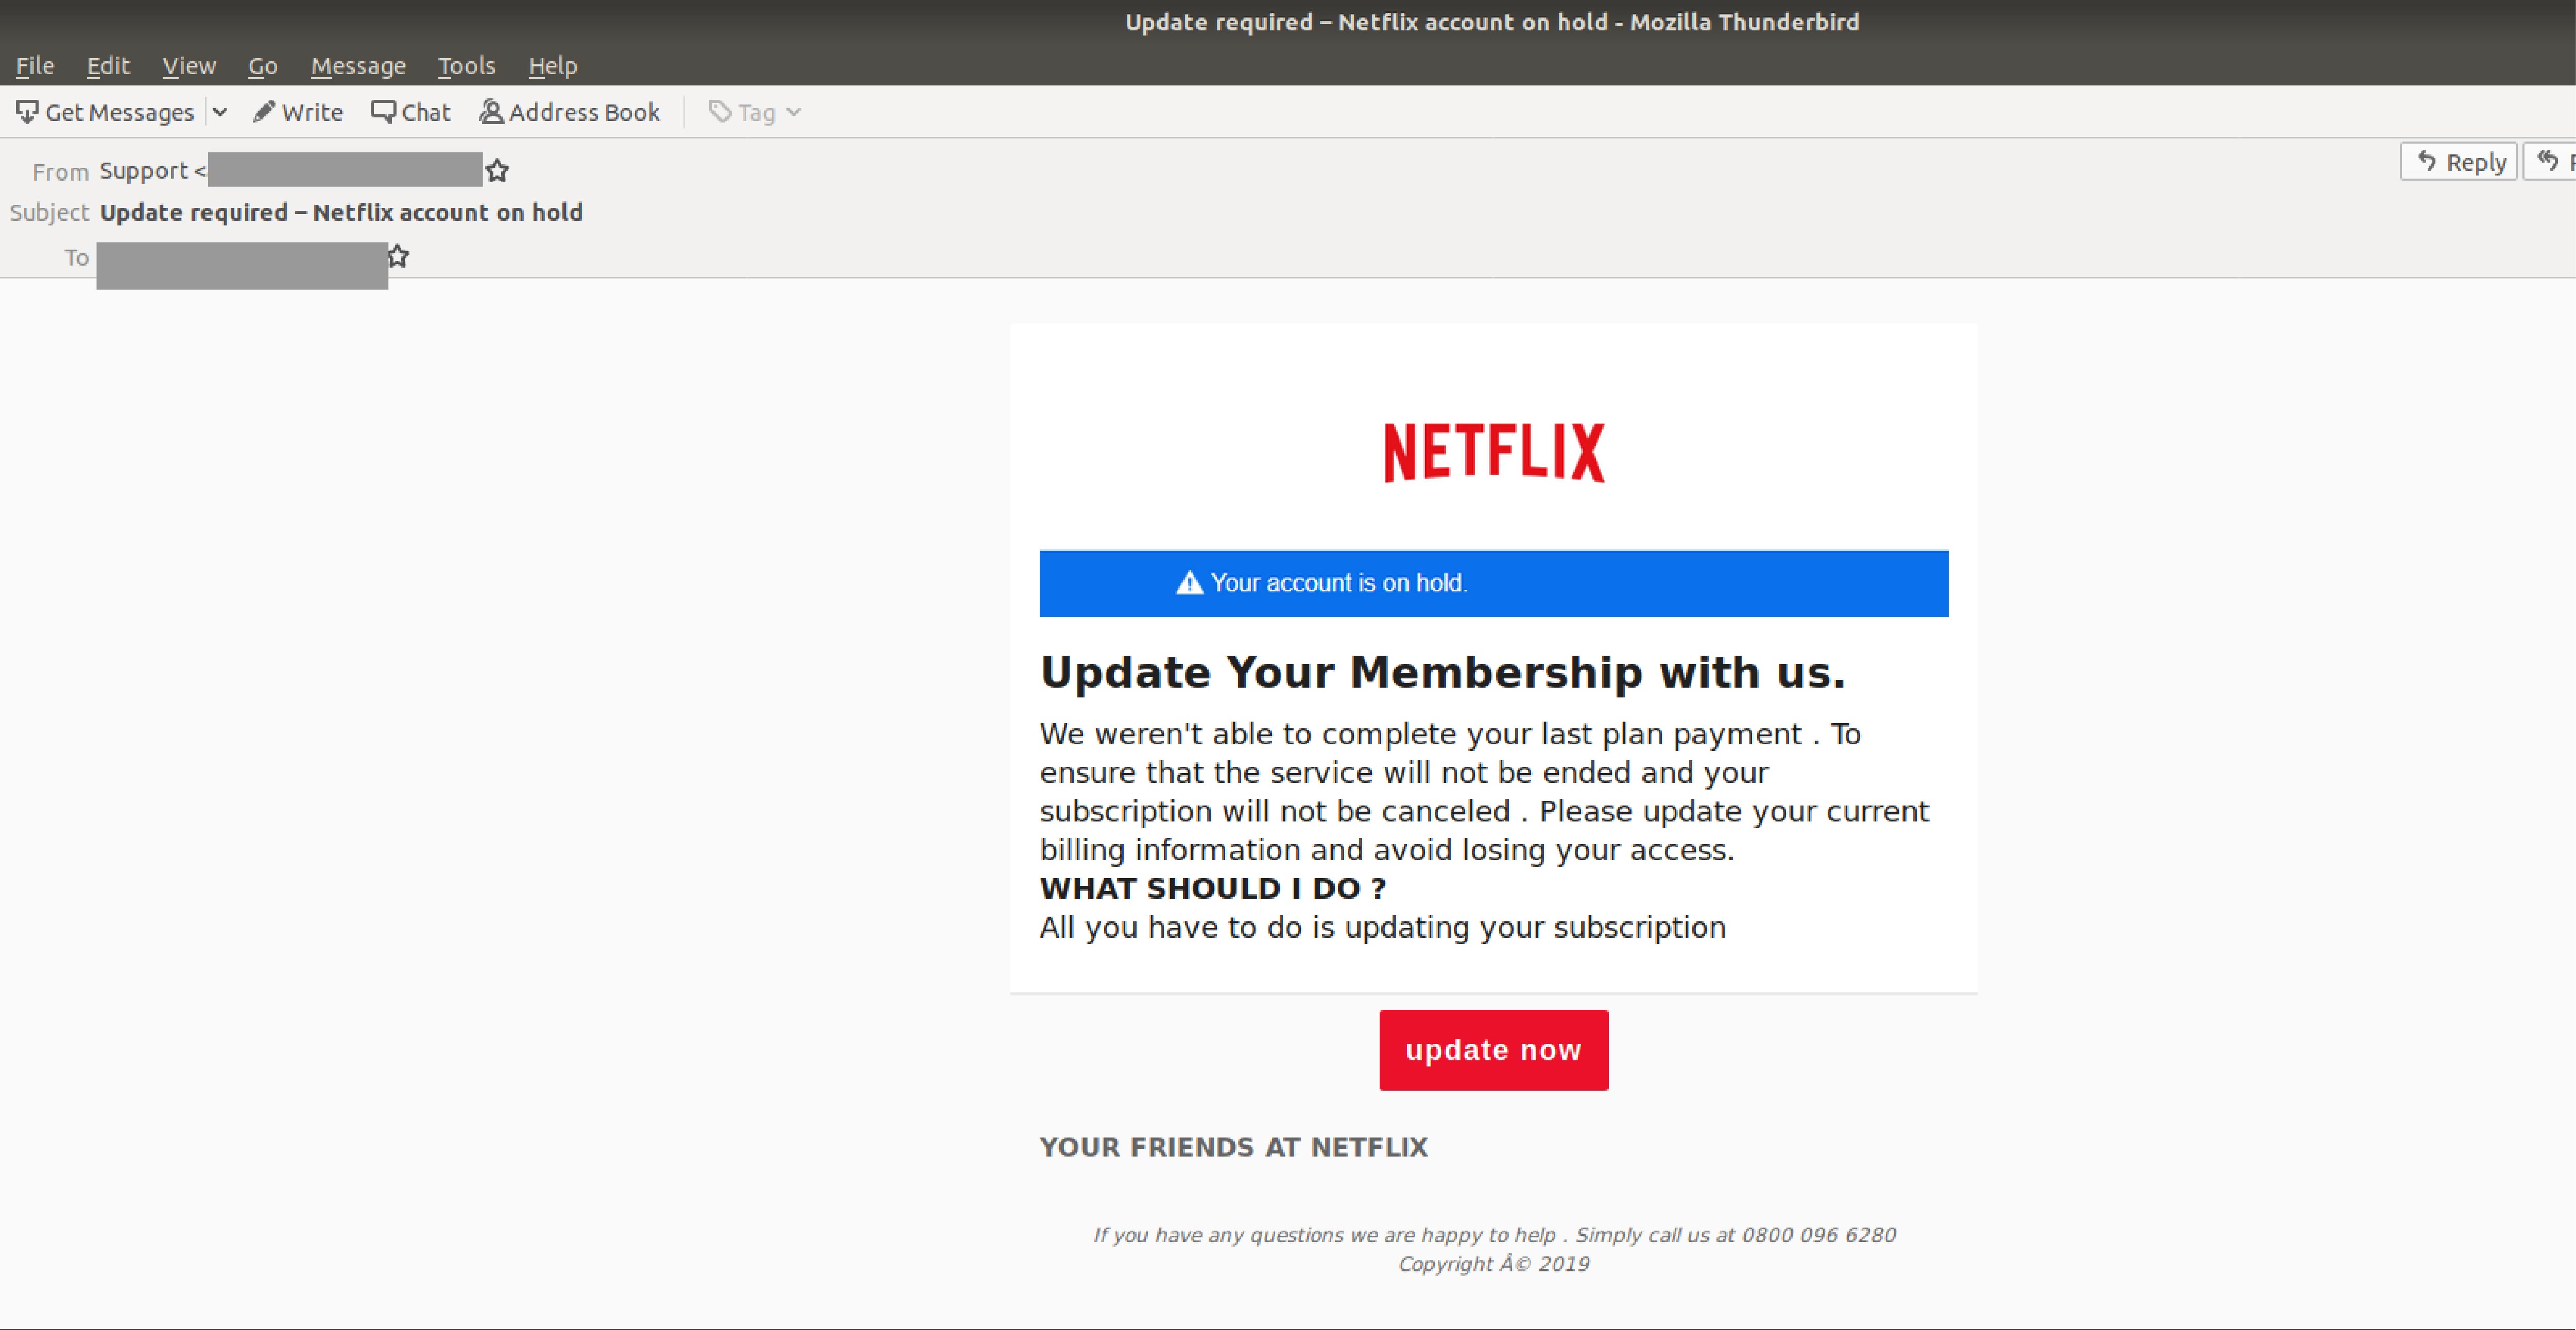Open Chat from the toolbar
This screenshot has width=2576, height=1330.
point(410,112)
